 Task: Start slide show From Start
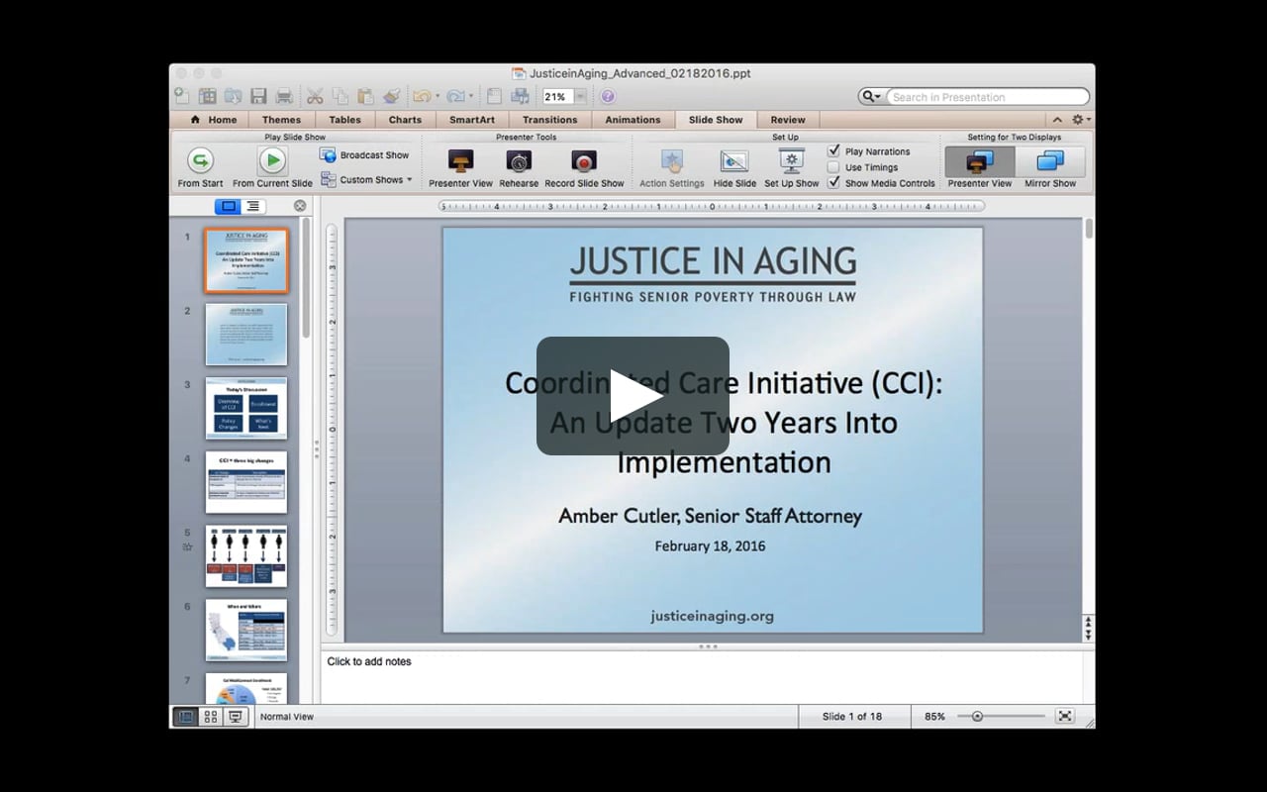(200, 167)
